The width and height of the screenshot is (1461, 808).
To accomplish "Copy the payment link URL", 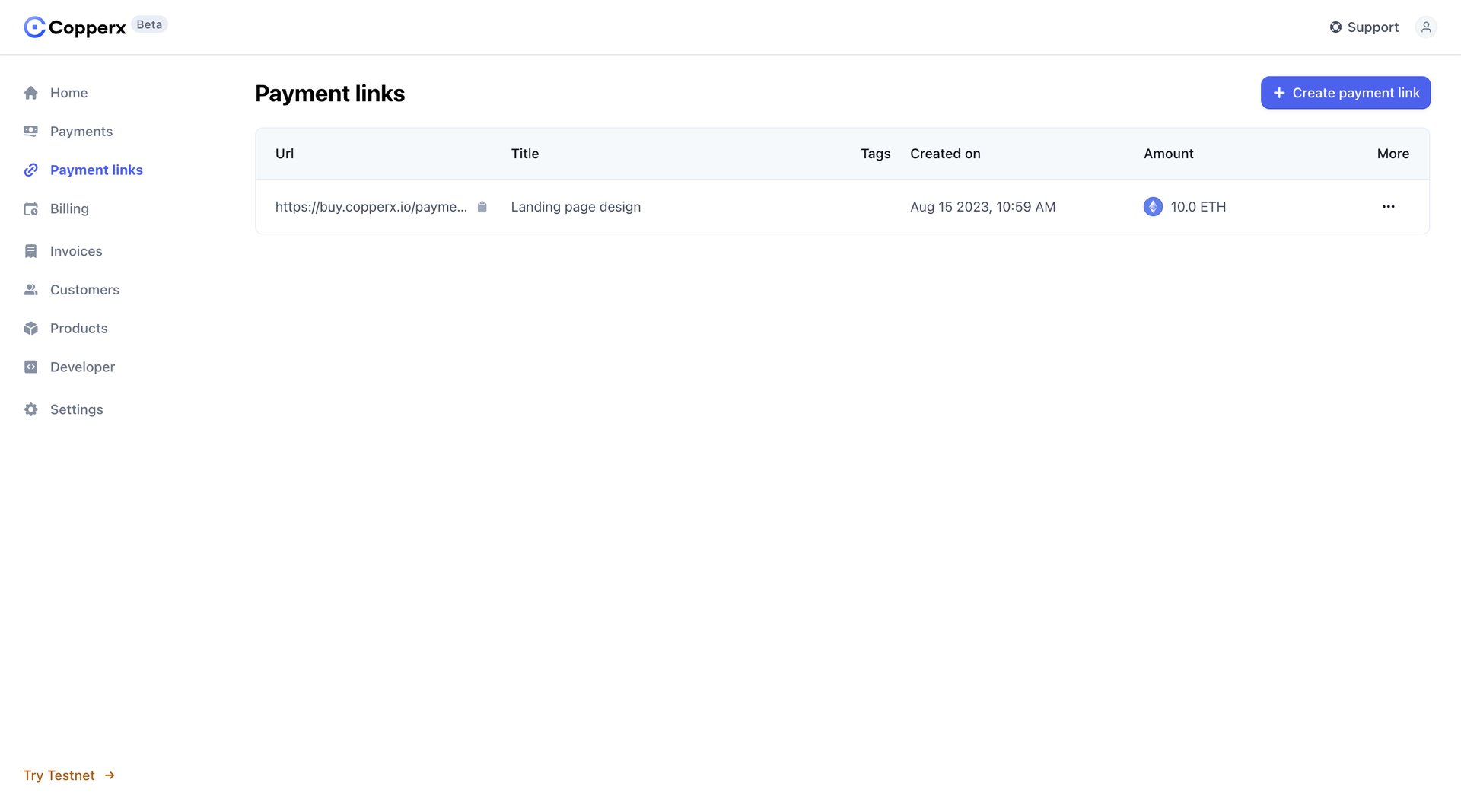I will tap(482, 206).
